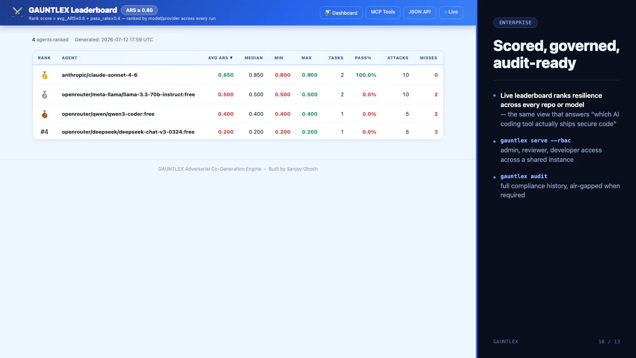Sort by the MEDIAN column header
Image resolution: width=636 pixels, height=358 pixels.
coord(254,58)
